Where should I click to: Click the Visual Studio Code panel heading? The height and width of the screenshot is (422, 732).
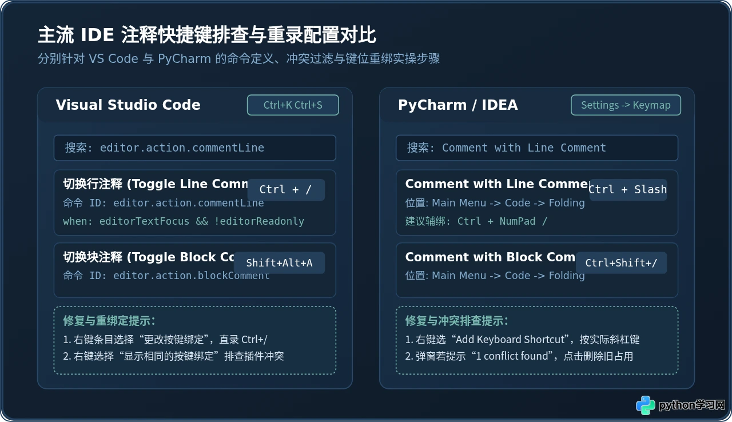point(128,105)
